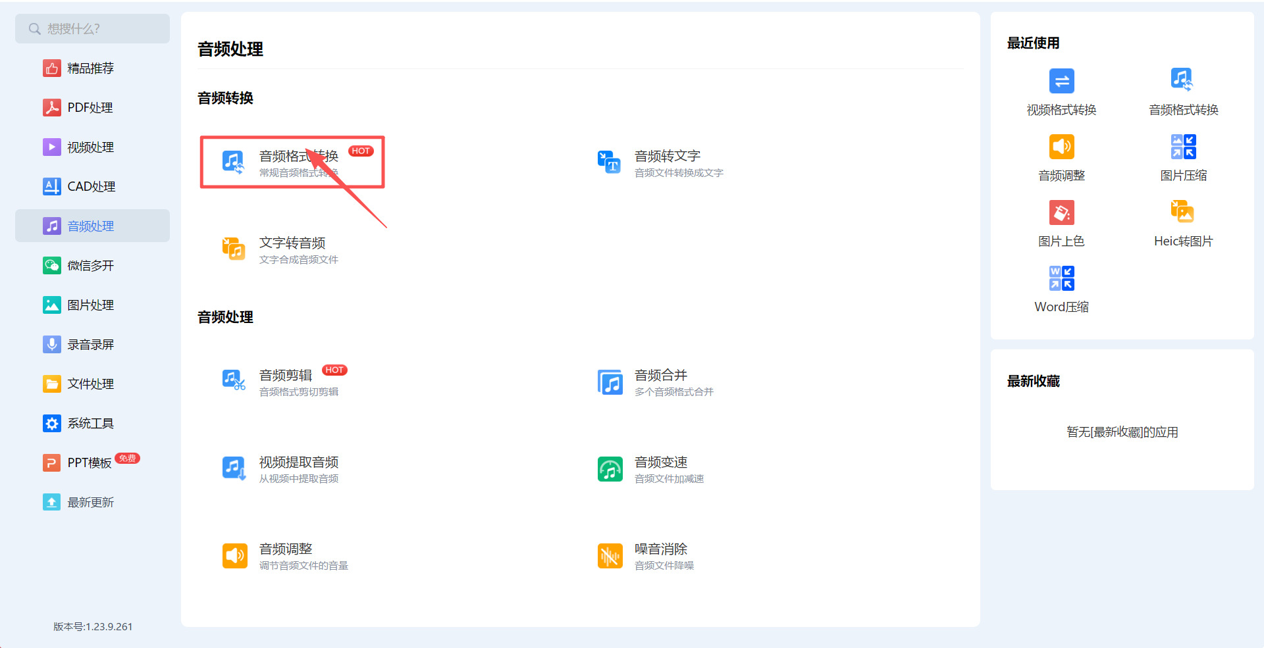Open recent 音频调整 speaker icon
Viewport: 1264px width, 648px height.
[1062, 147]
